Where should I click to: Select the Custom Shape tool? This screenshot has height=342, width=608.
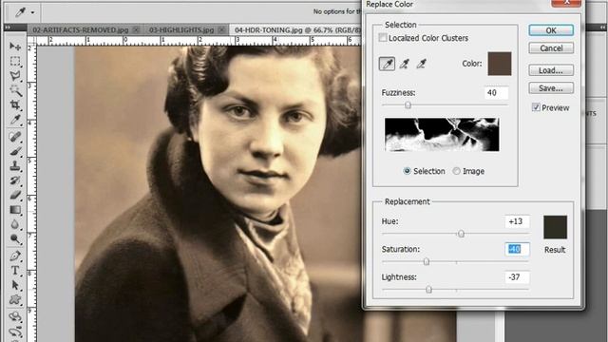pos(15,300)
